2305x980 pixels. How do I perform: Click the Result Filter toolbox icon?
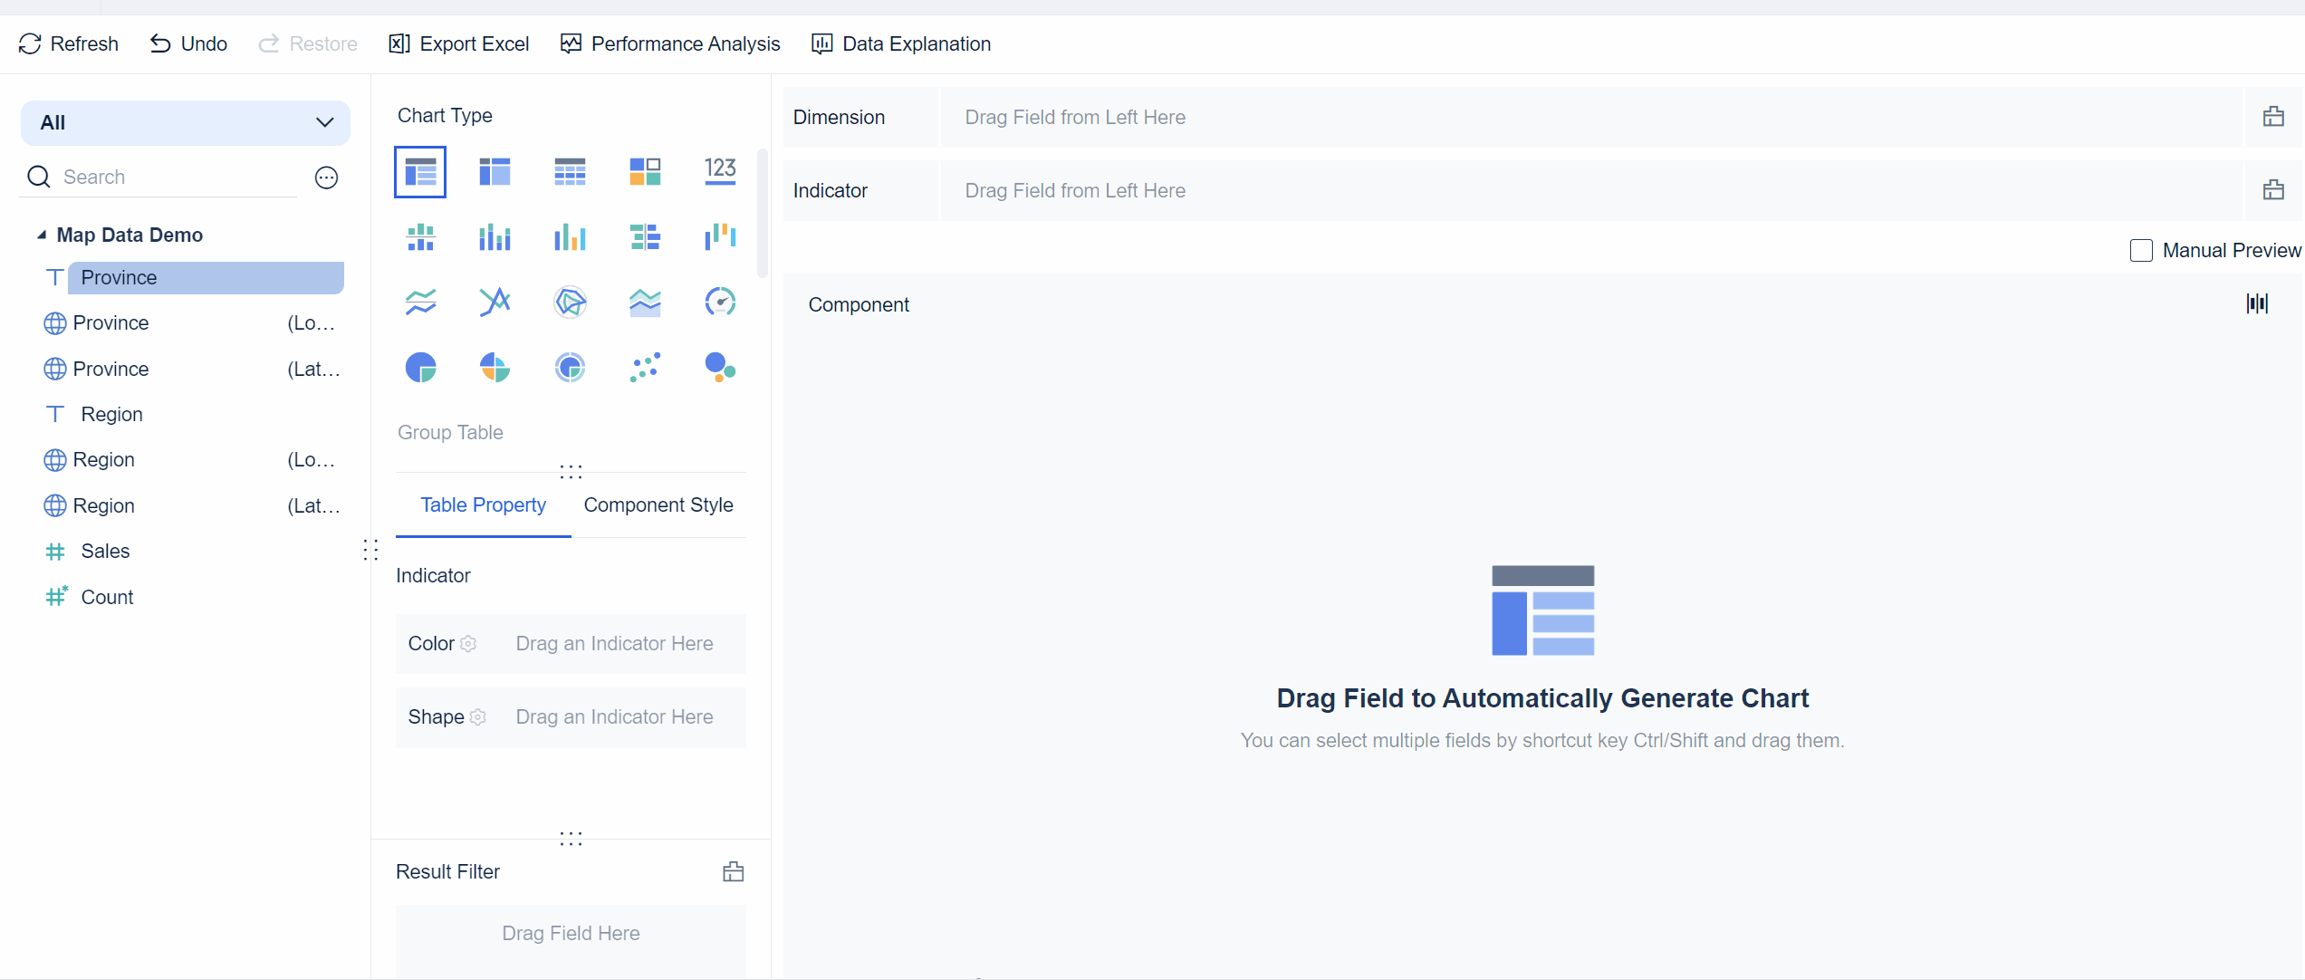coord(734,872)
